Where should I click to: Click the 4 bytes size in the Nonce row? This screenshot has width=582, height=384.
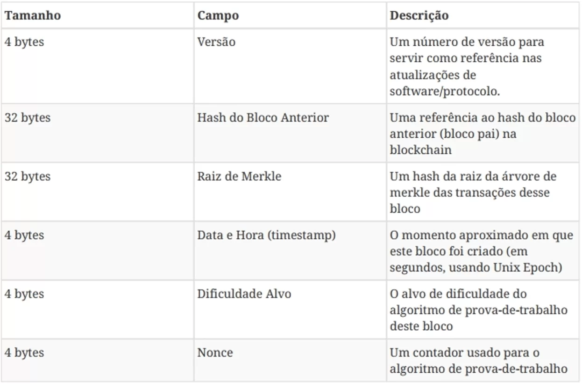(x=24, y=353)
